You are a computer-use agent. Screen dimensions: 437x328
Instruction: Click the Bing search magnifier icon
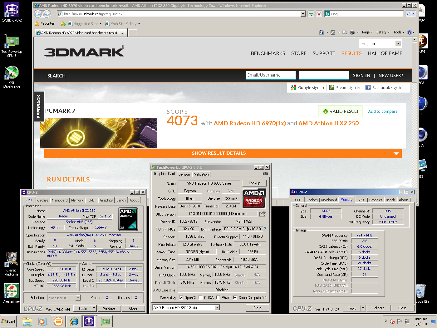408,14
